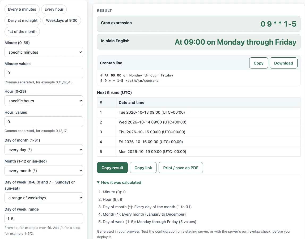Click the "Minute (0): 0" calculation step

tap(114, 192)
